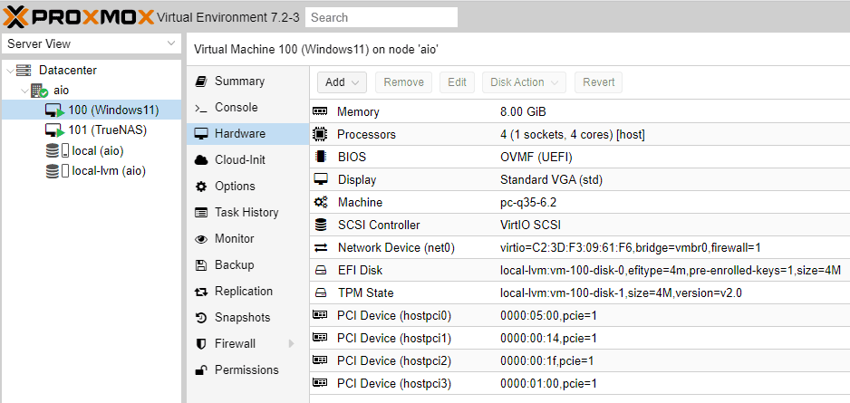The height and width of the screenshot is (403, 850).
Task: Open the Snapshots tab
Action: pos(247,317)
